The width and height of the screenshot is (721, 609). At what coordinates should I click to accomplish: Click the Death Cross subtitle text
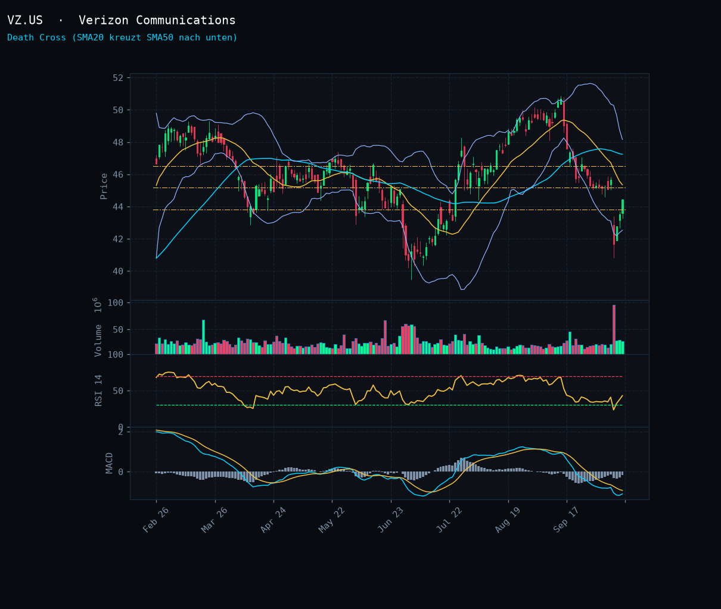[122, 38]
